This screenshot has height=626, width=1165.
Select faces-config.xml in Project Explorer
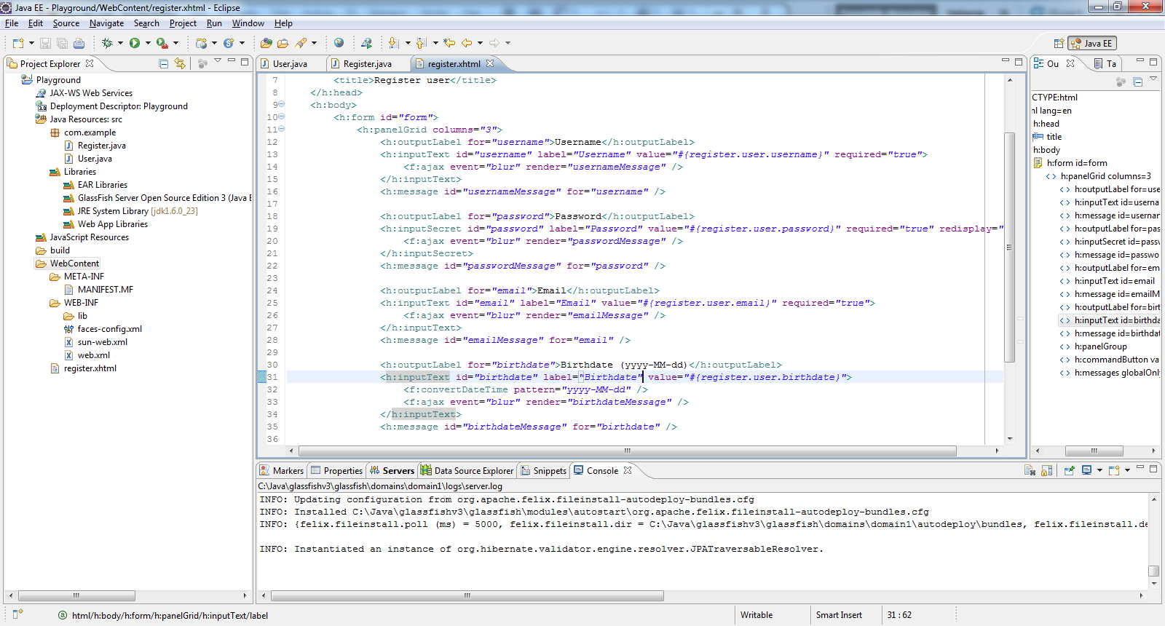(x=110, y=329)
